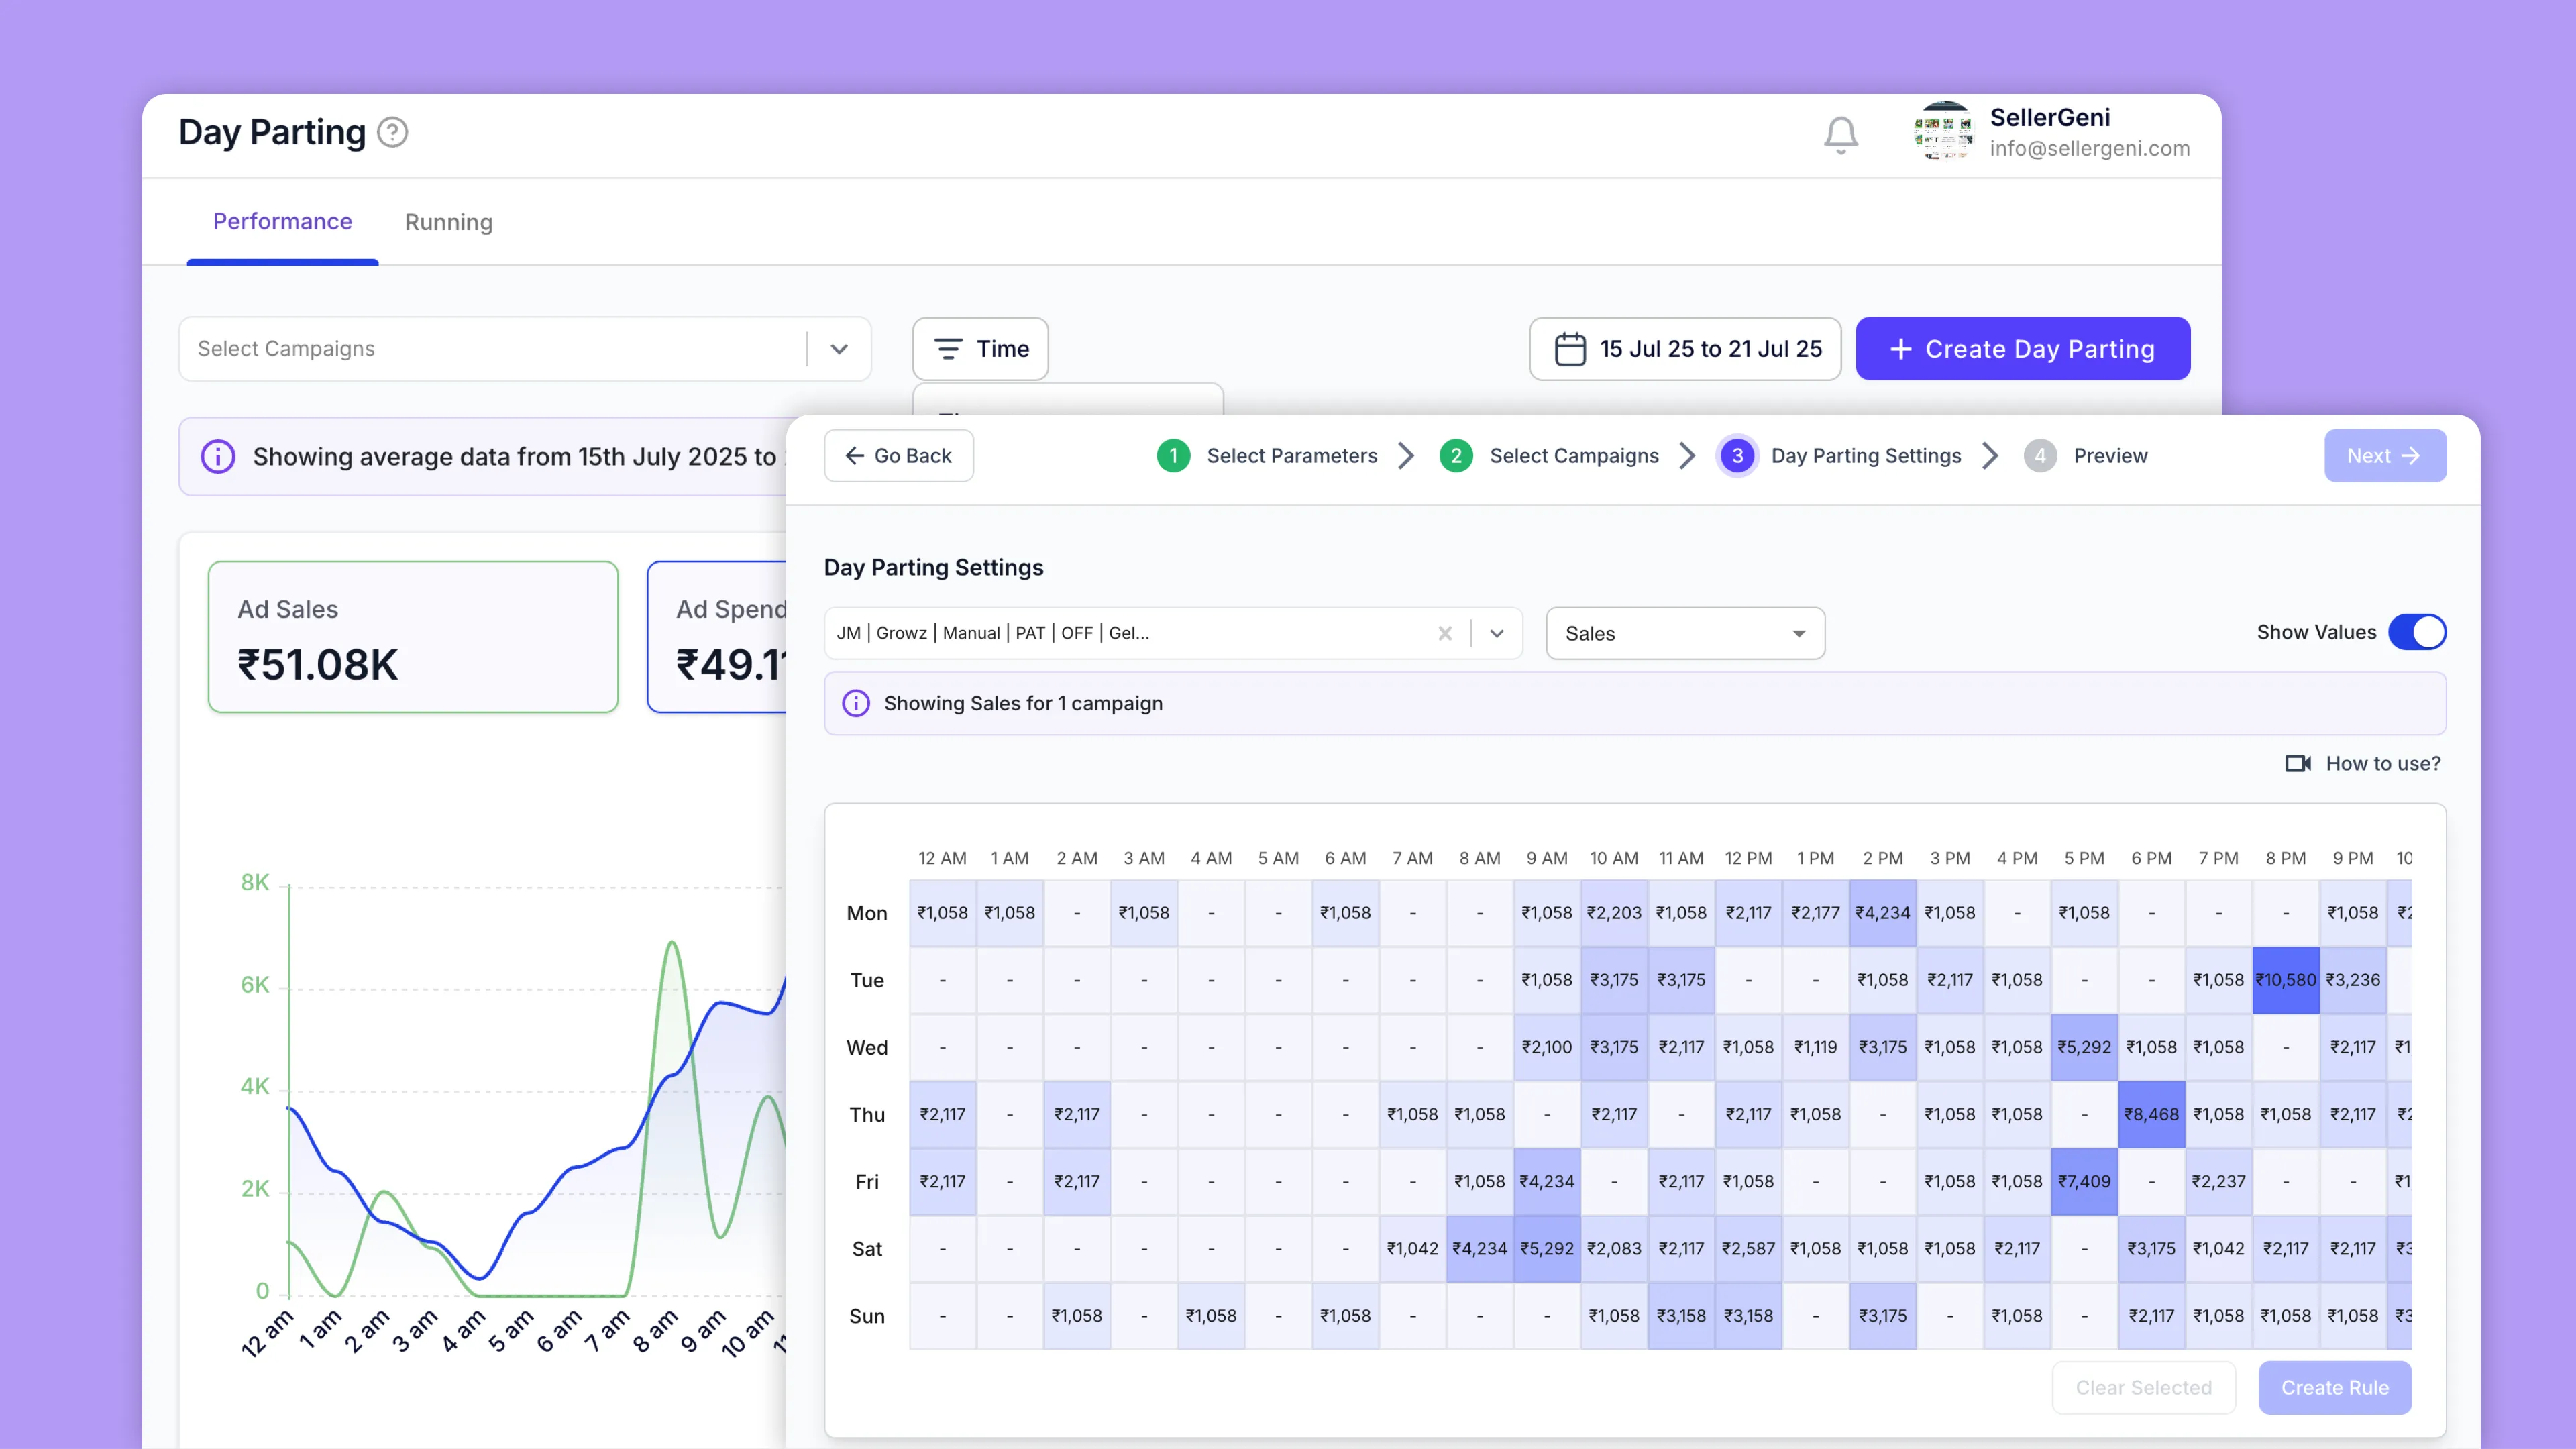Select Friday 7 PM cell ₹2,237
The height and width of the screenshot is (1449, 2576).
tap(2218, 1181)
